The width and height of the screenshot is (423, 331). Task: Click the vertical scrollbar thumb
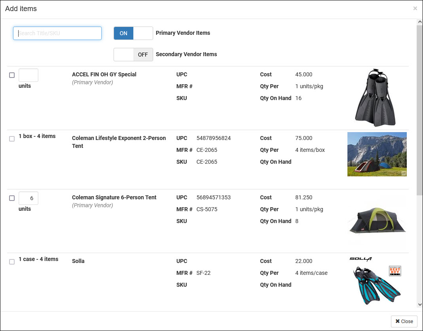click(420, 110)
